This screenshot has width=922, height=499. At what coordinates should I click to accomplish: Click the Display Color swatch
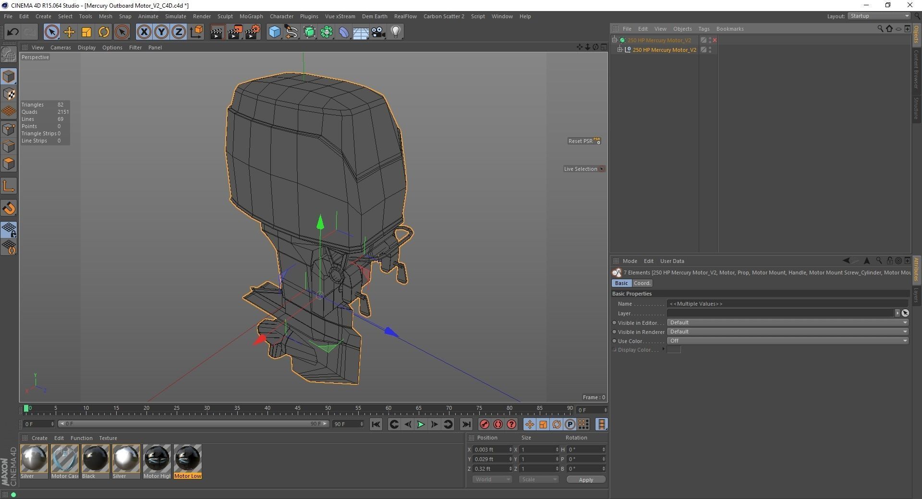tap(674, 350)
